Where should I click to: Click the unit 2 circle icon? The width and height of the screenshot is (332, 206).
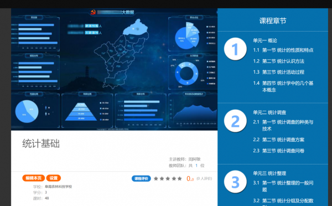(235, 121)
